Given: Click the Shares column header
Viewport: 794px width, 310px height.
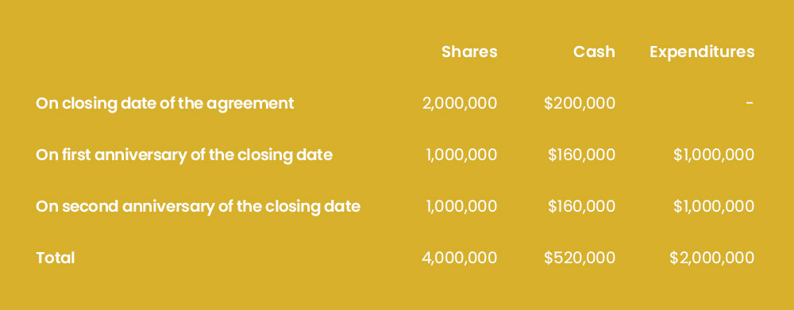Looking at the screenshot, I should click(469, 52).
